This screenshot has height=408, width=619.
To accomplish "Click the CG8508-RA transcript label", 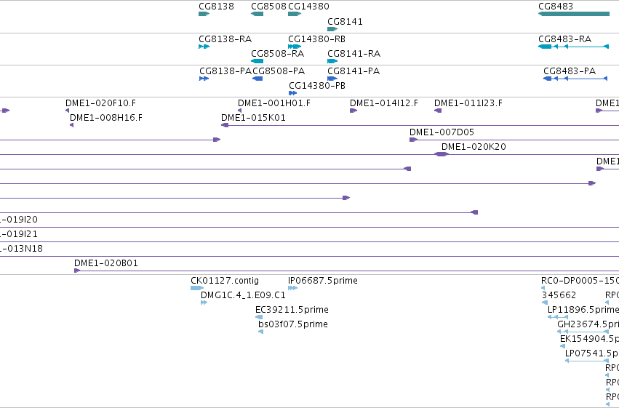I will 278,54.
